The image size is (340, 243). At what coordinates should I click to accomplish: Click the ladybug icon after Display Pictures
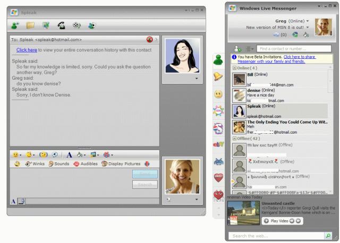pyautogui.click(x=147, y=164)
